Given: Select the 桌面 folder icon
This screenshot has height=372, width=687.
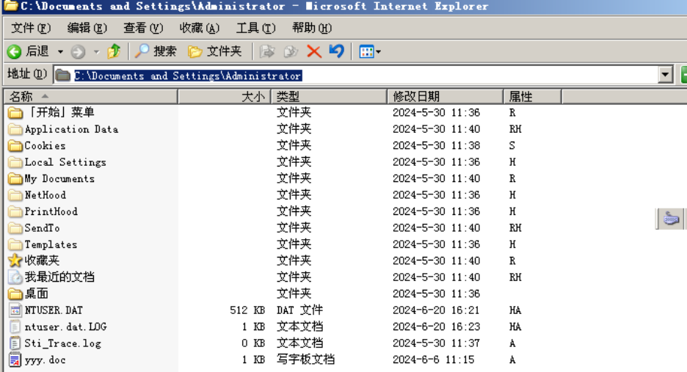Looking at the screenshot, I should [x=15, y=293].
